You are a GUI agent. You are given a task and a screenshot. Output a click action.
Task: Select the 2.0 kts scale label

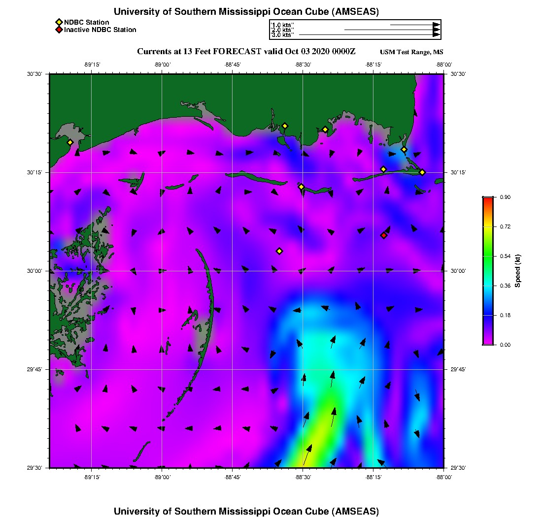282,30
